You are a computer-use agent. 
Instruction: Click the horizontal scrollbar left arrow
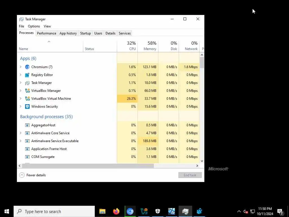click(x=19, y=166)
